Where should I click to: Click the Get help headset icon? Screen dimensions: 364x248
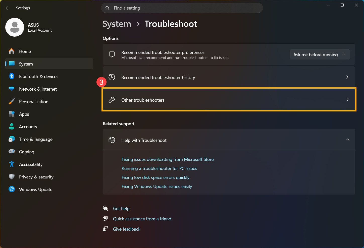click(x=105, y=208)
